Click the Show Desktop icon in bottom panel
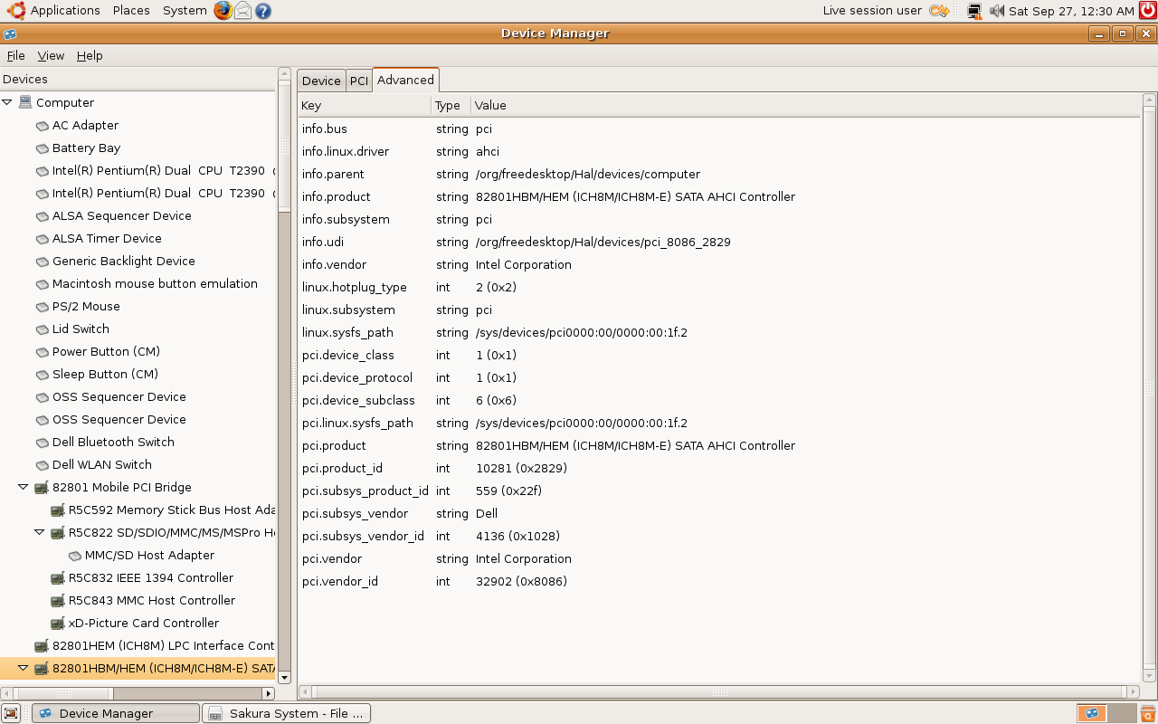 click(11, 713)
